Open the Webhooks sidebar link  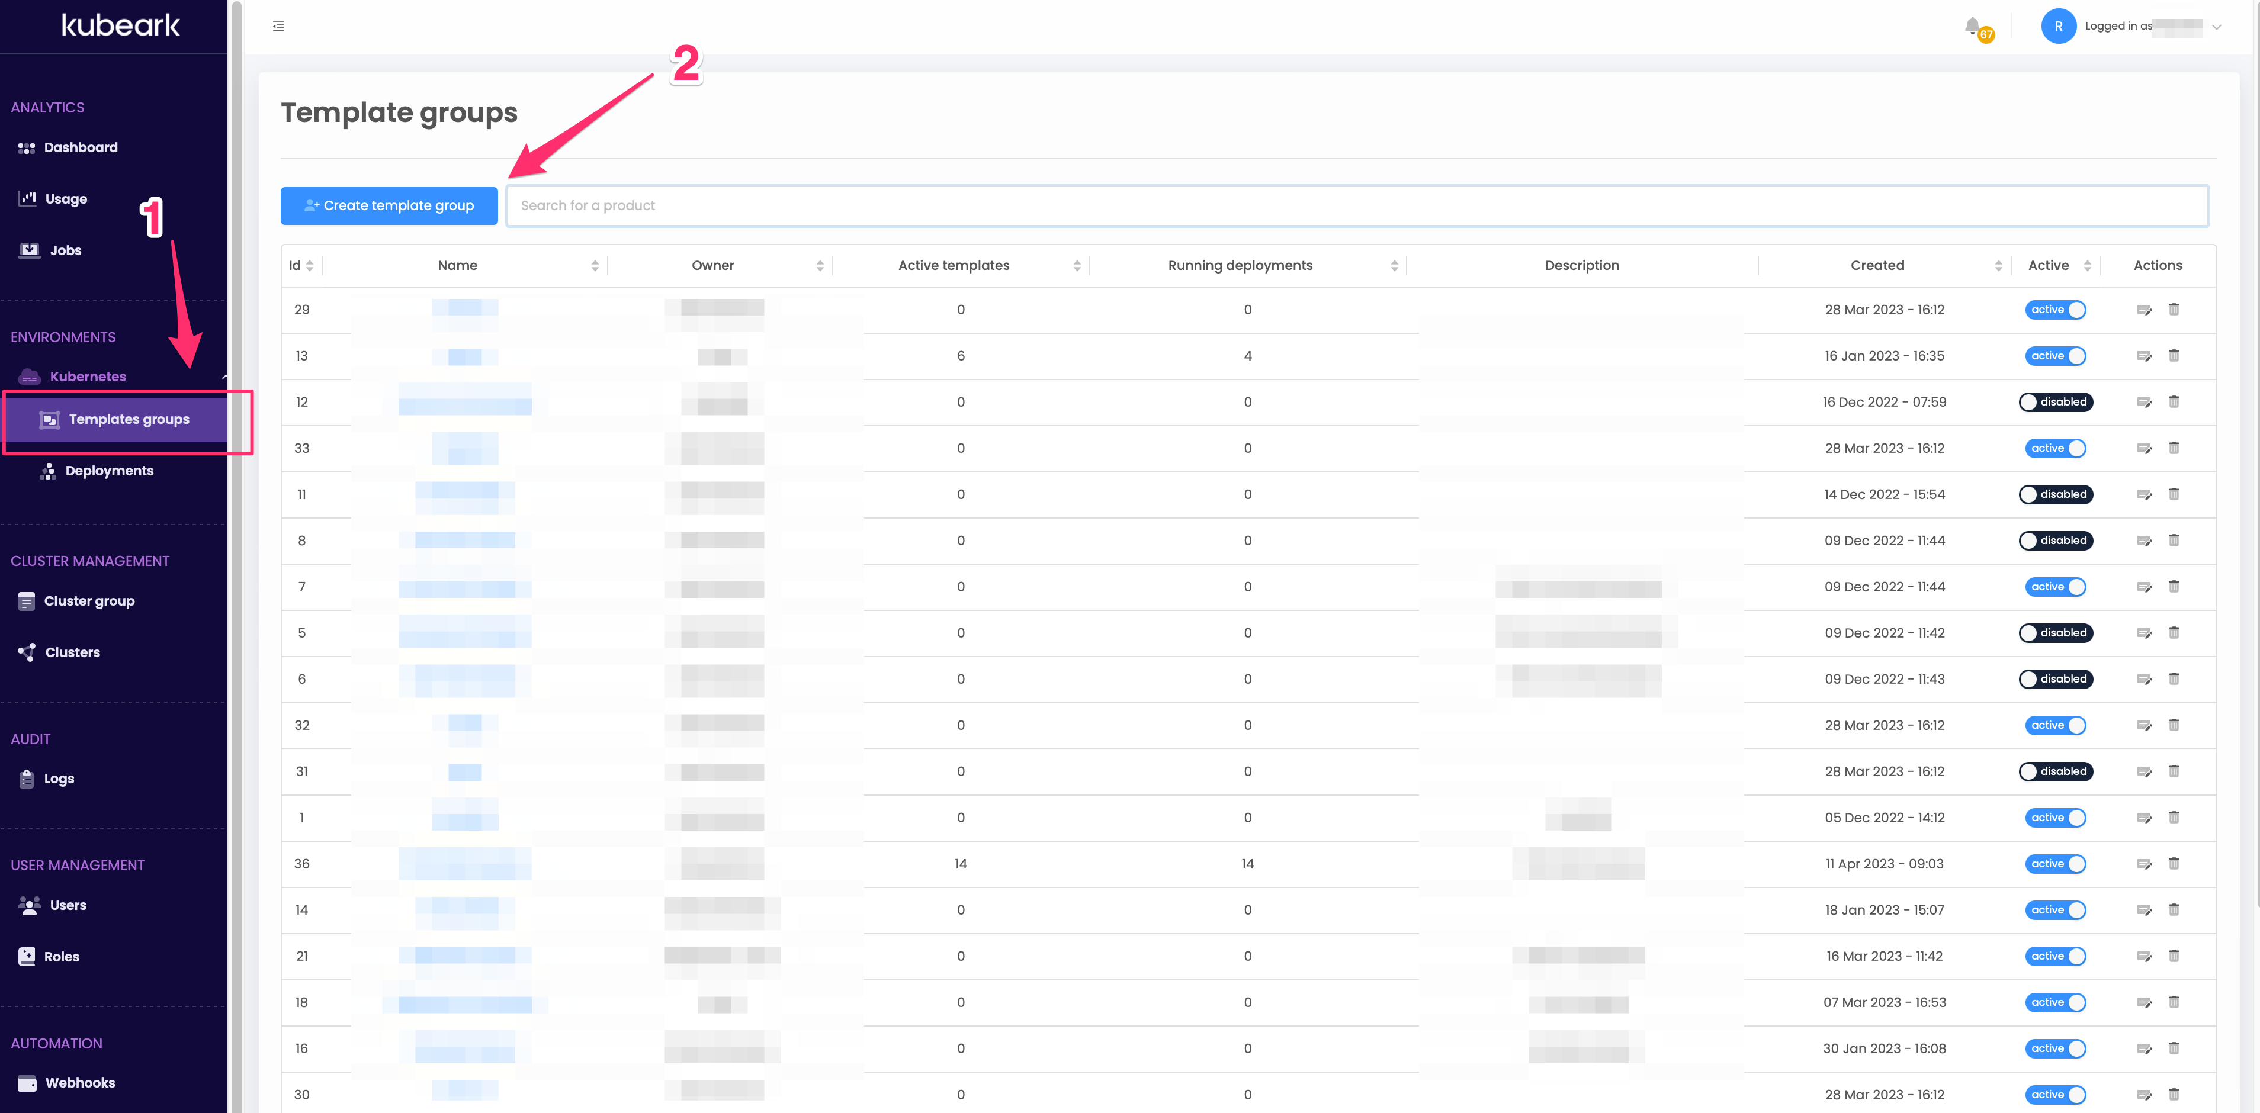tap(80, 1082)
